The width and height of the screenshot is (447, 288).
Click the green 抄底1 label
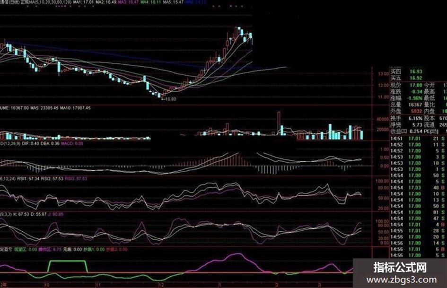94,250
